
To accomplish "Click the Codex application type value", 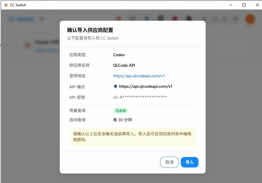I will [x=119, y=55].
